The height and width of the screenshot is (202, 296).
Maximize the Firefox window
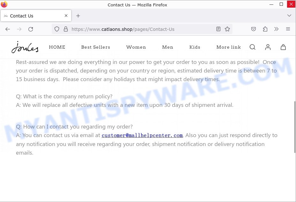(281, 4)
